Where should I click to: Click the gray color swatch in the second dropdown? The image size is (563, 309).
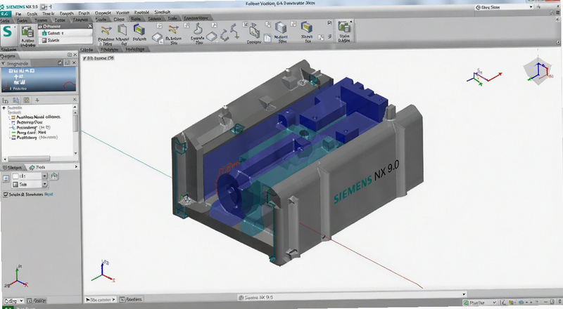point(15,184)
